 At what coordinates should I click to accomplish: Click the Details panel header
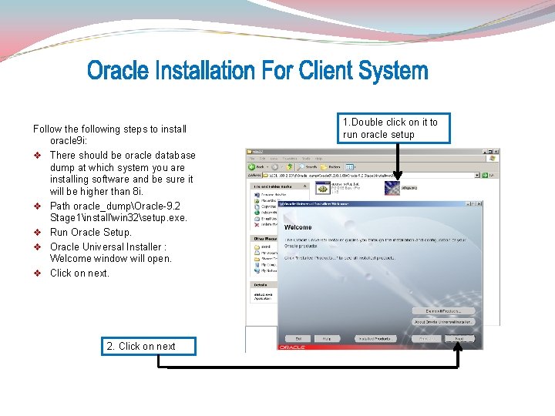tap(264, 285)
